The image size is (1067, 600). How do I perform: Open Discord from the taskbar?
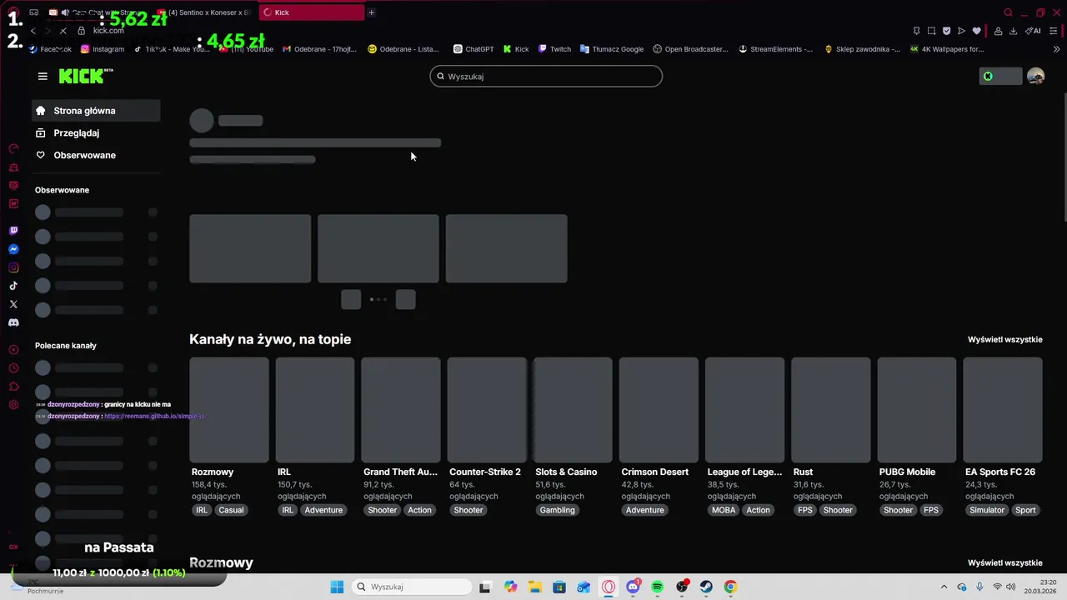coord(633,587)
